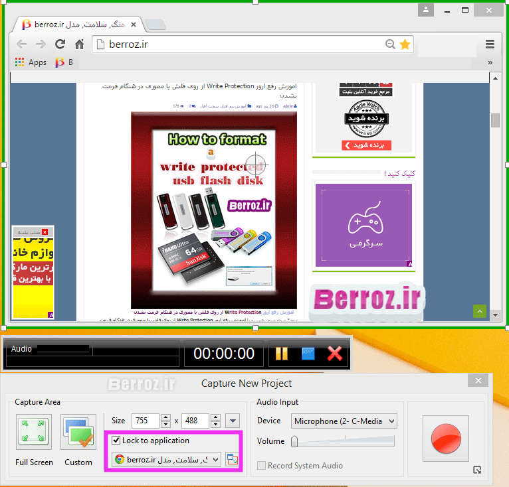The height and width of the screenshot is (487, 509).
Task: Click the Apple Watch contest badge
Action: pyautogui.click(x=366, y=118)
